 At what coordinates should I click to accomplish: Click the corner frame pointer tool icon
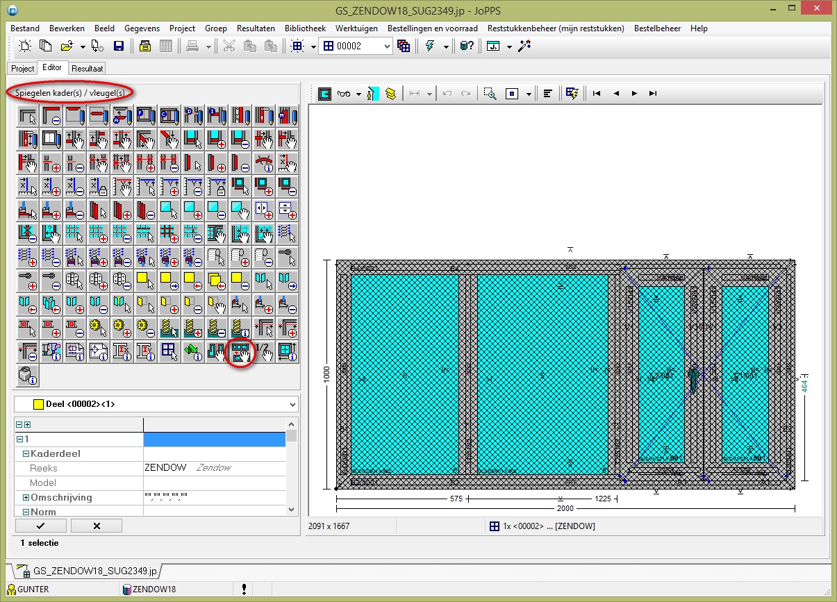[x=28, y=115]
